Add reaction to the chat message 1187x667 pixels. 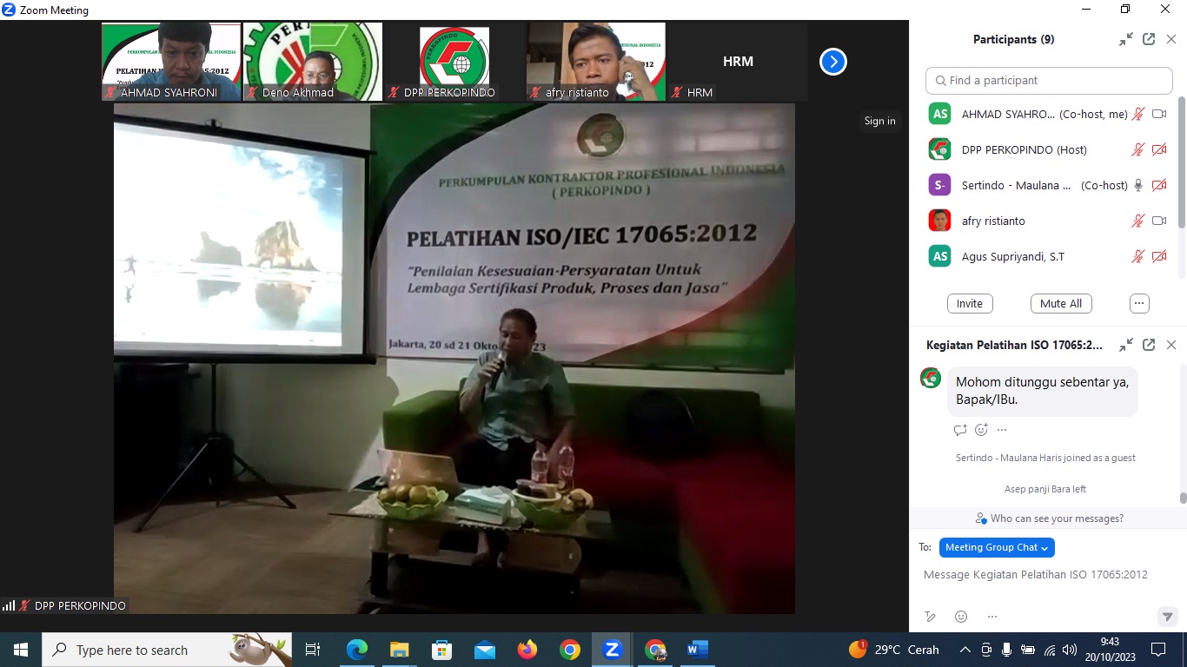click(x=982, y=430)
